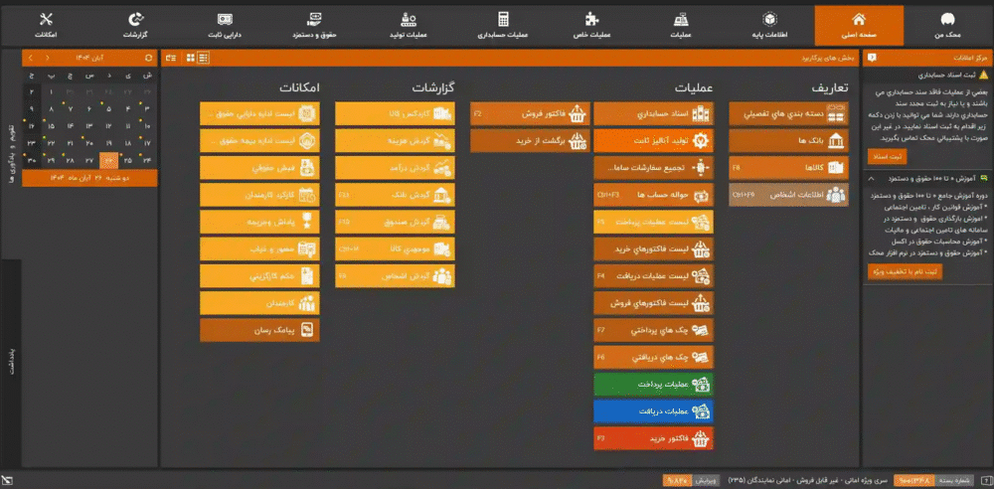This screenshot has height=489, width=994.
Task: Refresh the calendar with the reload icon
Action: pos(149,59)
